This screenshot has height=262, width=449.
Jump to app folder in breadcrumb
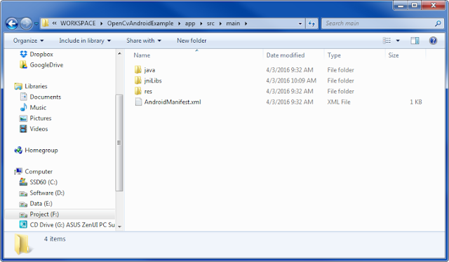coord(190,23)
